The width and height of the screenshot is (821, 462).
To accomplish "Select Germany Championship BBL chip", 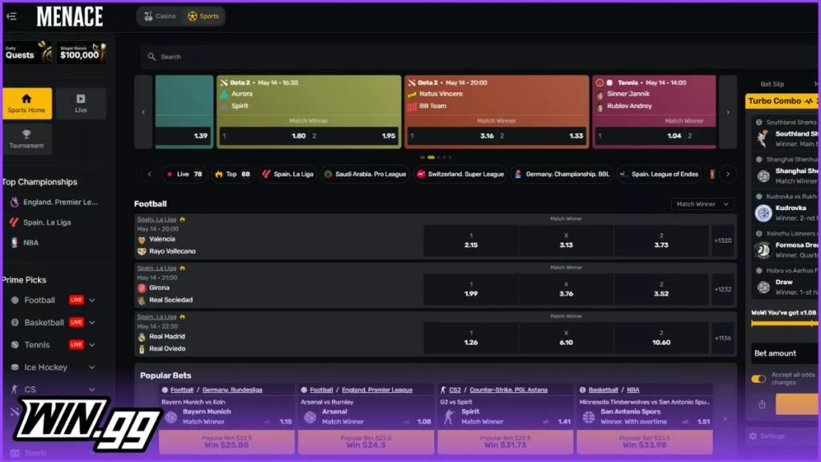I will point(562,174).
